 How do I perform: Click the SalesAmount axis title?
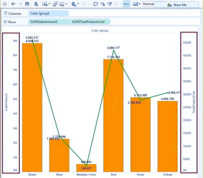click(x=6, y=102)
